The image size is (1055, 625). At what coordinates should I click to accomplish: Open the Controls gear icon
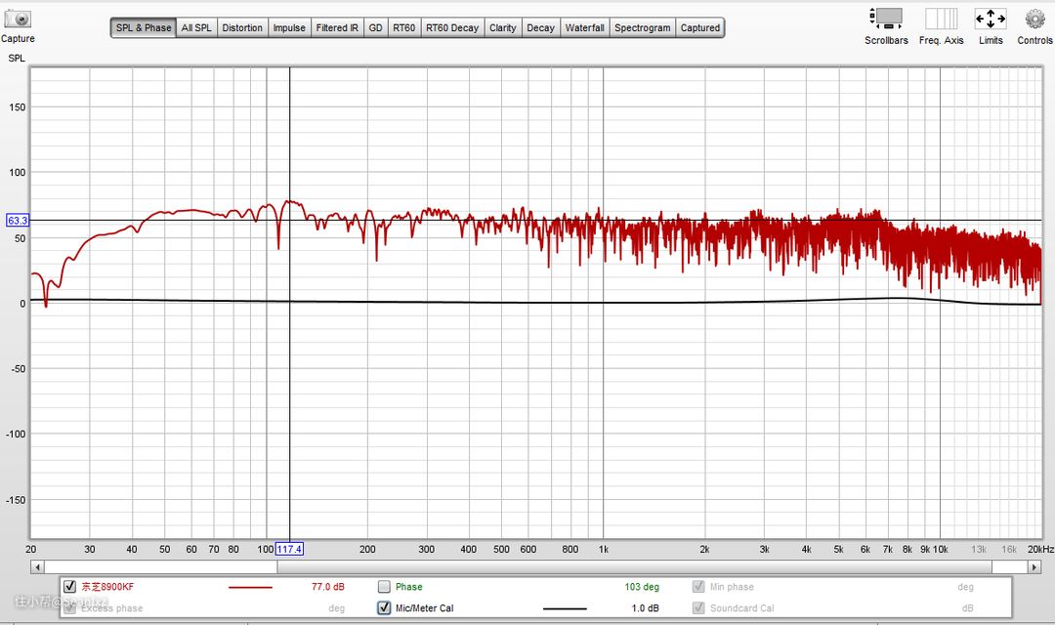pyautogui.click(x=1034, y=19)
